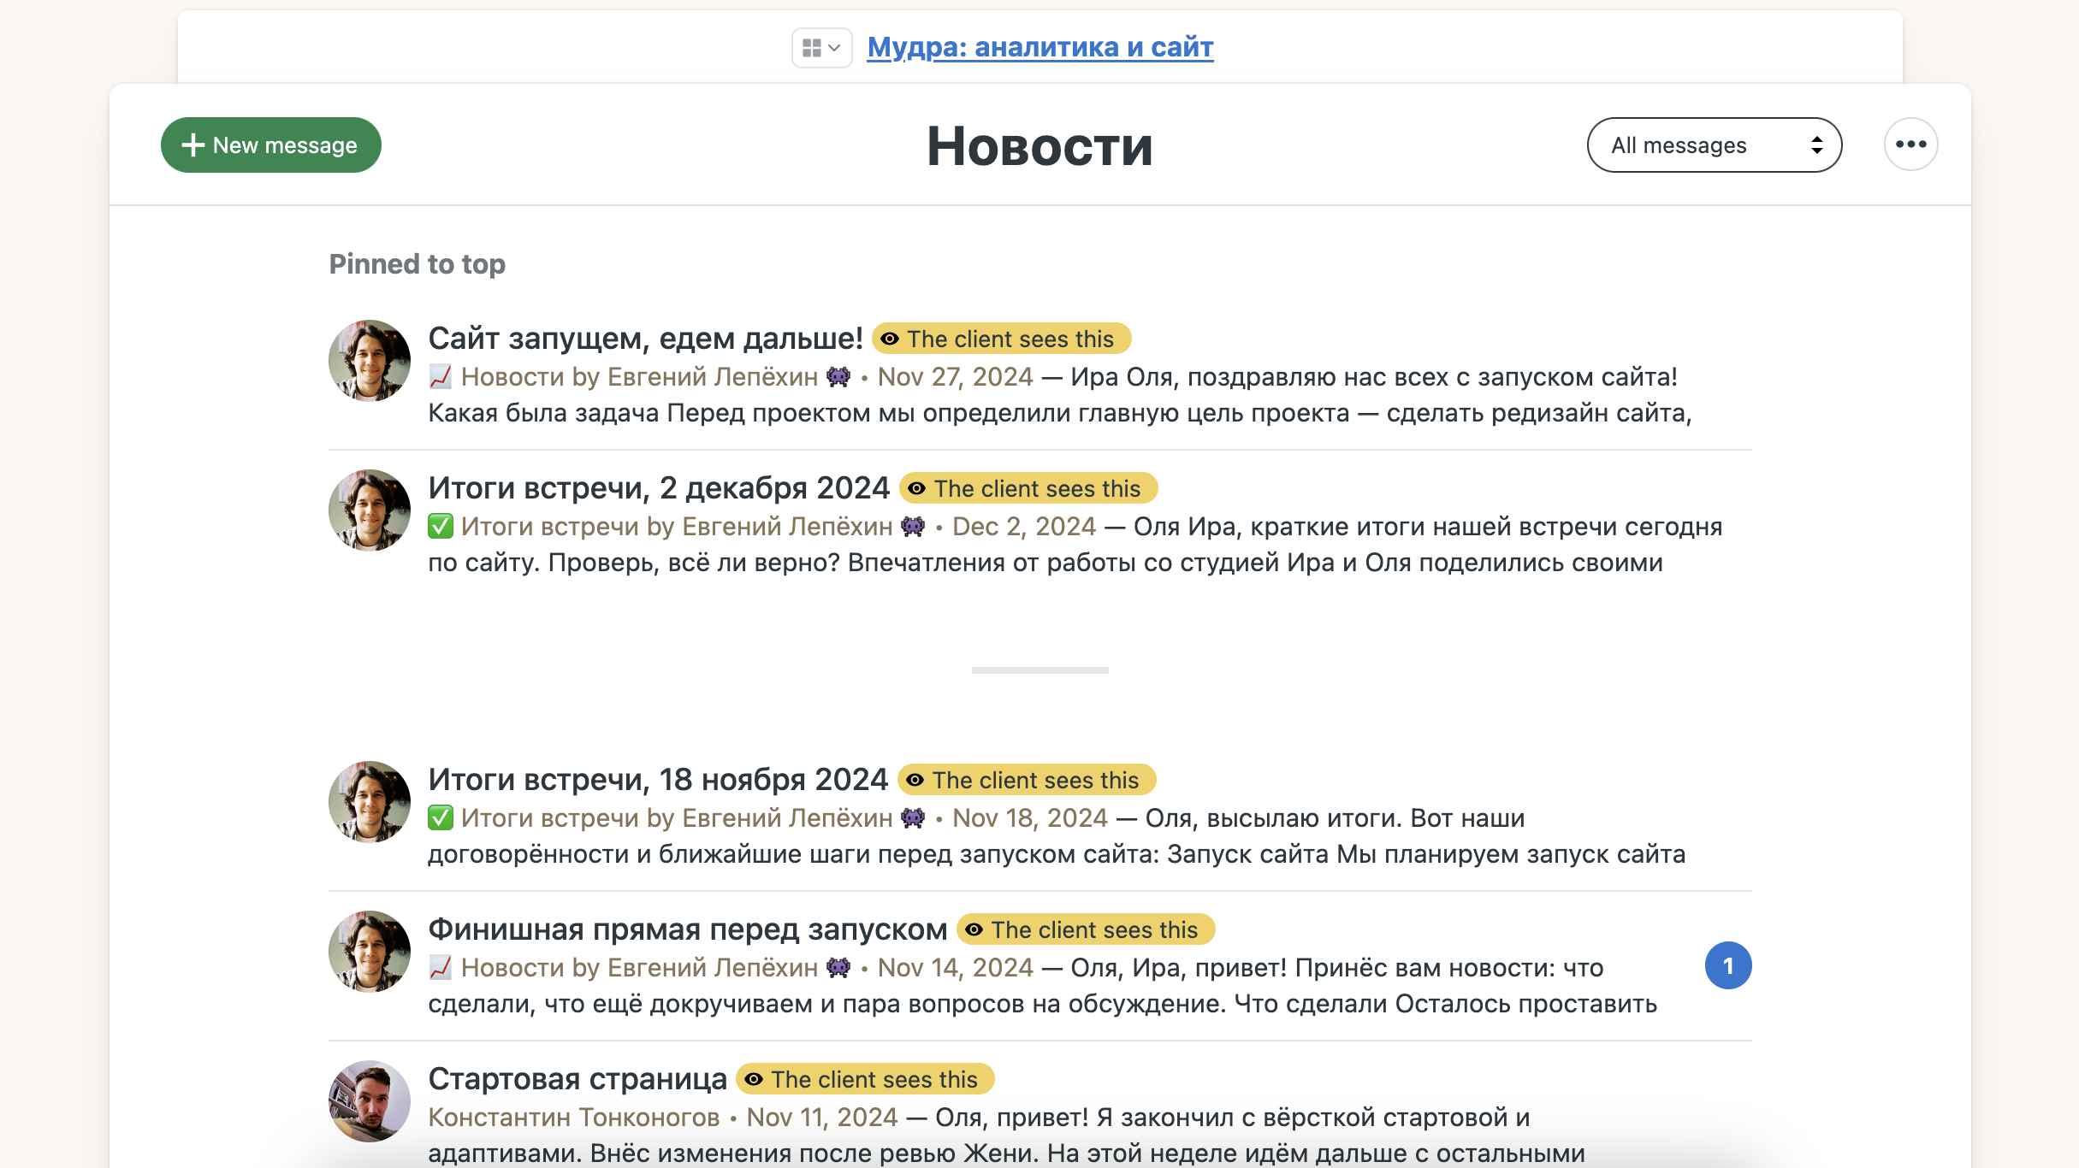
Task: Click chart icon on Nov 27 post
Action: click(x=441, y=377)
